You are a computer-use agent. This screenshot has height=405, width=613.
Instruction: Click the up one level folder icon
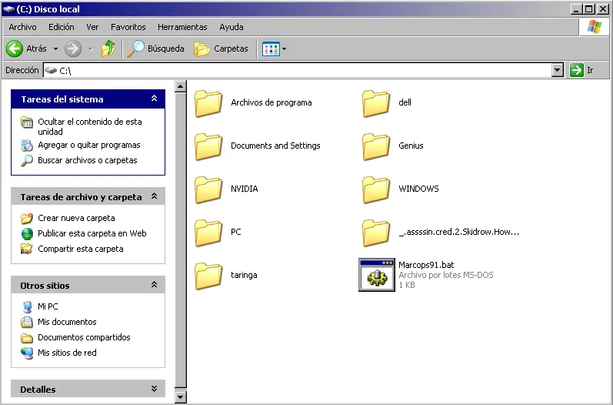pos(108,49)
